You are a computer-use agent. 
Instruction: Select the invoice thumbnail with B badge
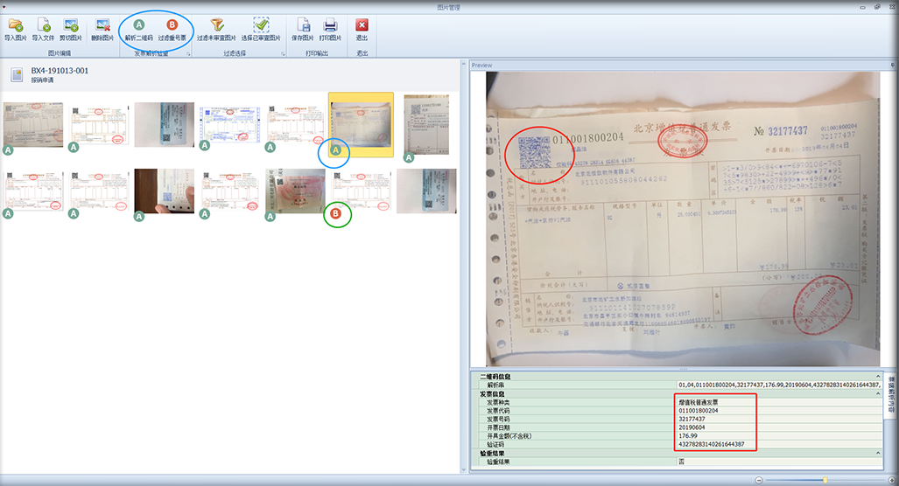point(362,191)
